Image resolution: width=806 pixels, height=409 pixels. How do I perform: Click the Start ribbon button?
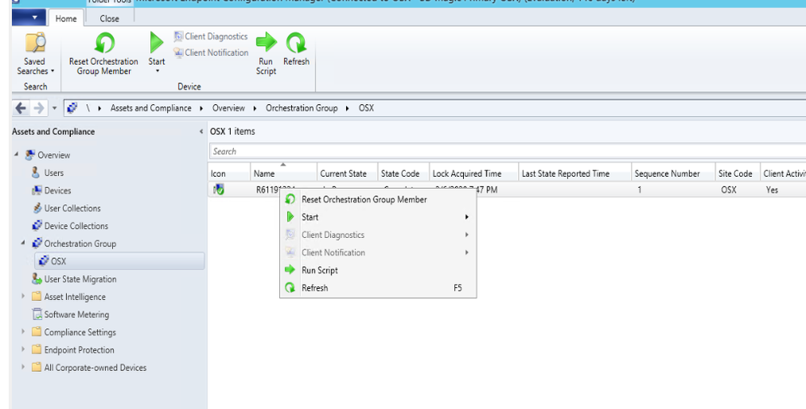pyautogui.click(x=157, y=52)
